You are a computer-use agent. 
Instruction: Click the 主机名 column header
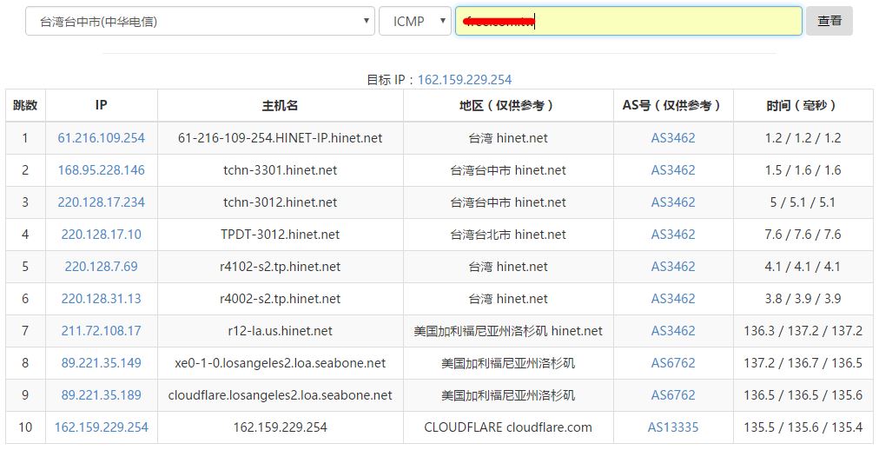point(280,105)
